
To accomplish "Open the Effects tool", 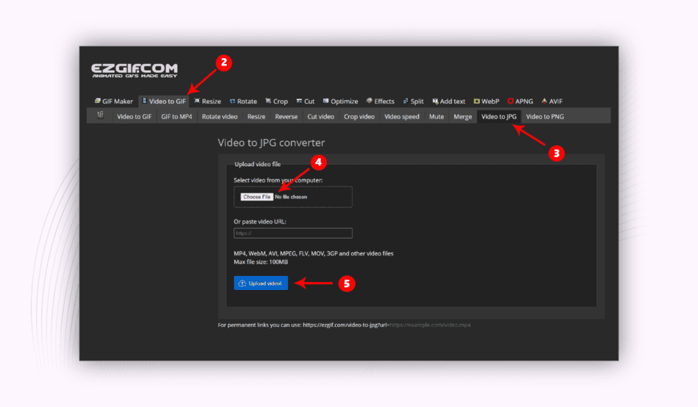I will pyautogui.click(x=380, y=102).
